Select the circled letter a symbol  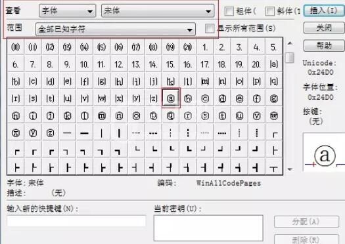171,98
